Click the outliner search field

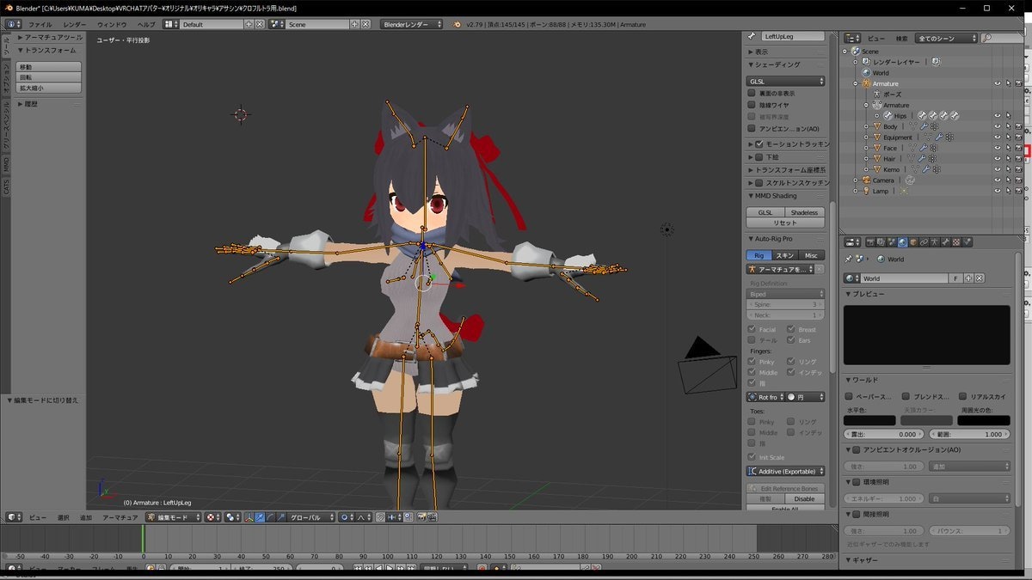(x=1002, y=38)
